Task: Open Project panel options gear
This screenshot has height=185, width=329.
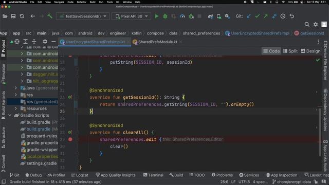Action: pyautogui.click(x=45, y=42)
